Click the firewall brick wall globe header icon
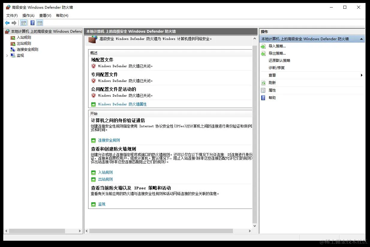 tap(93, 40)
